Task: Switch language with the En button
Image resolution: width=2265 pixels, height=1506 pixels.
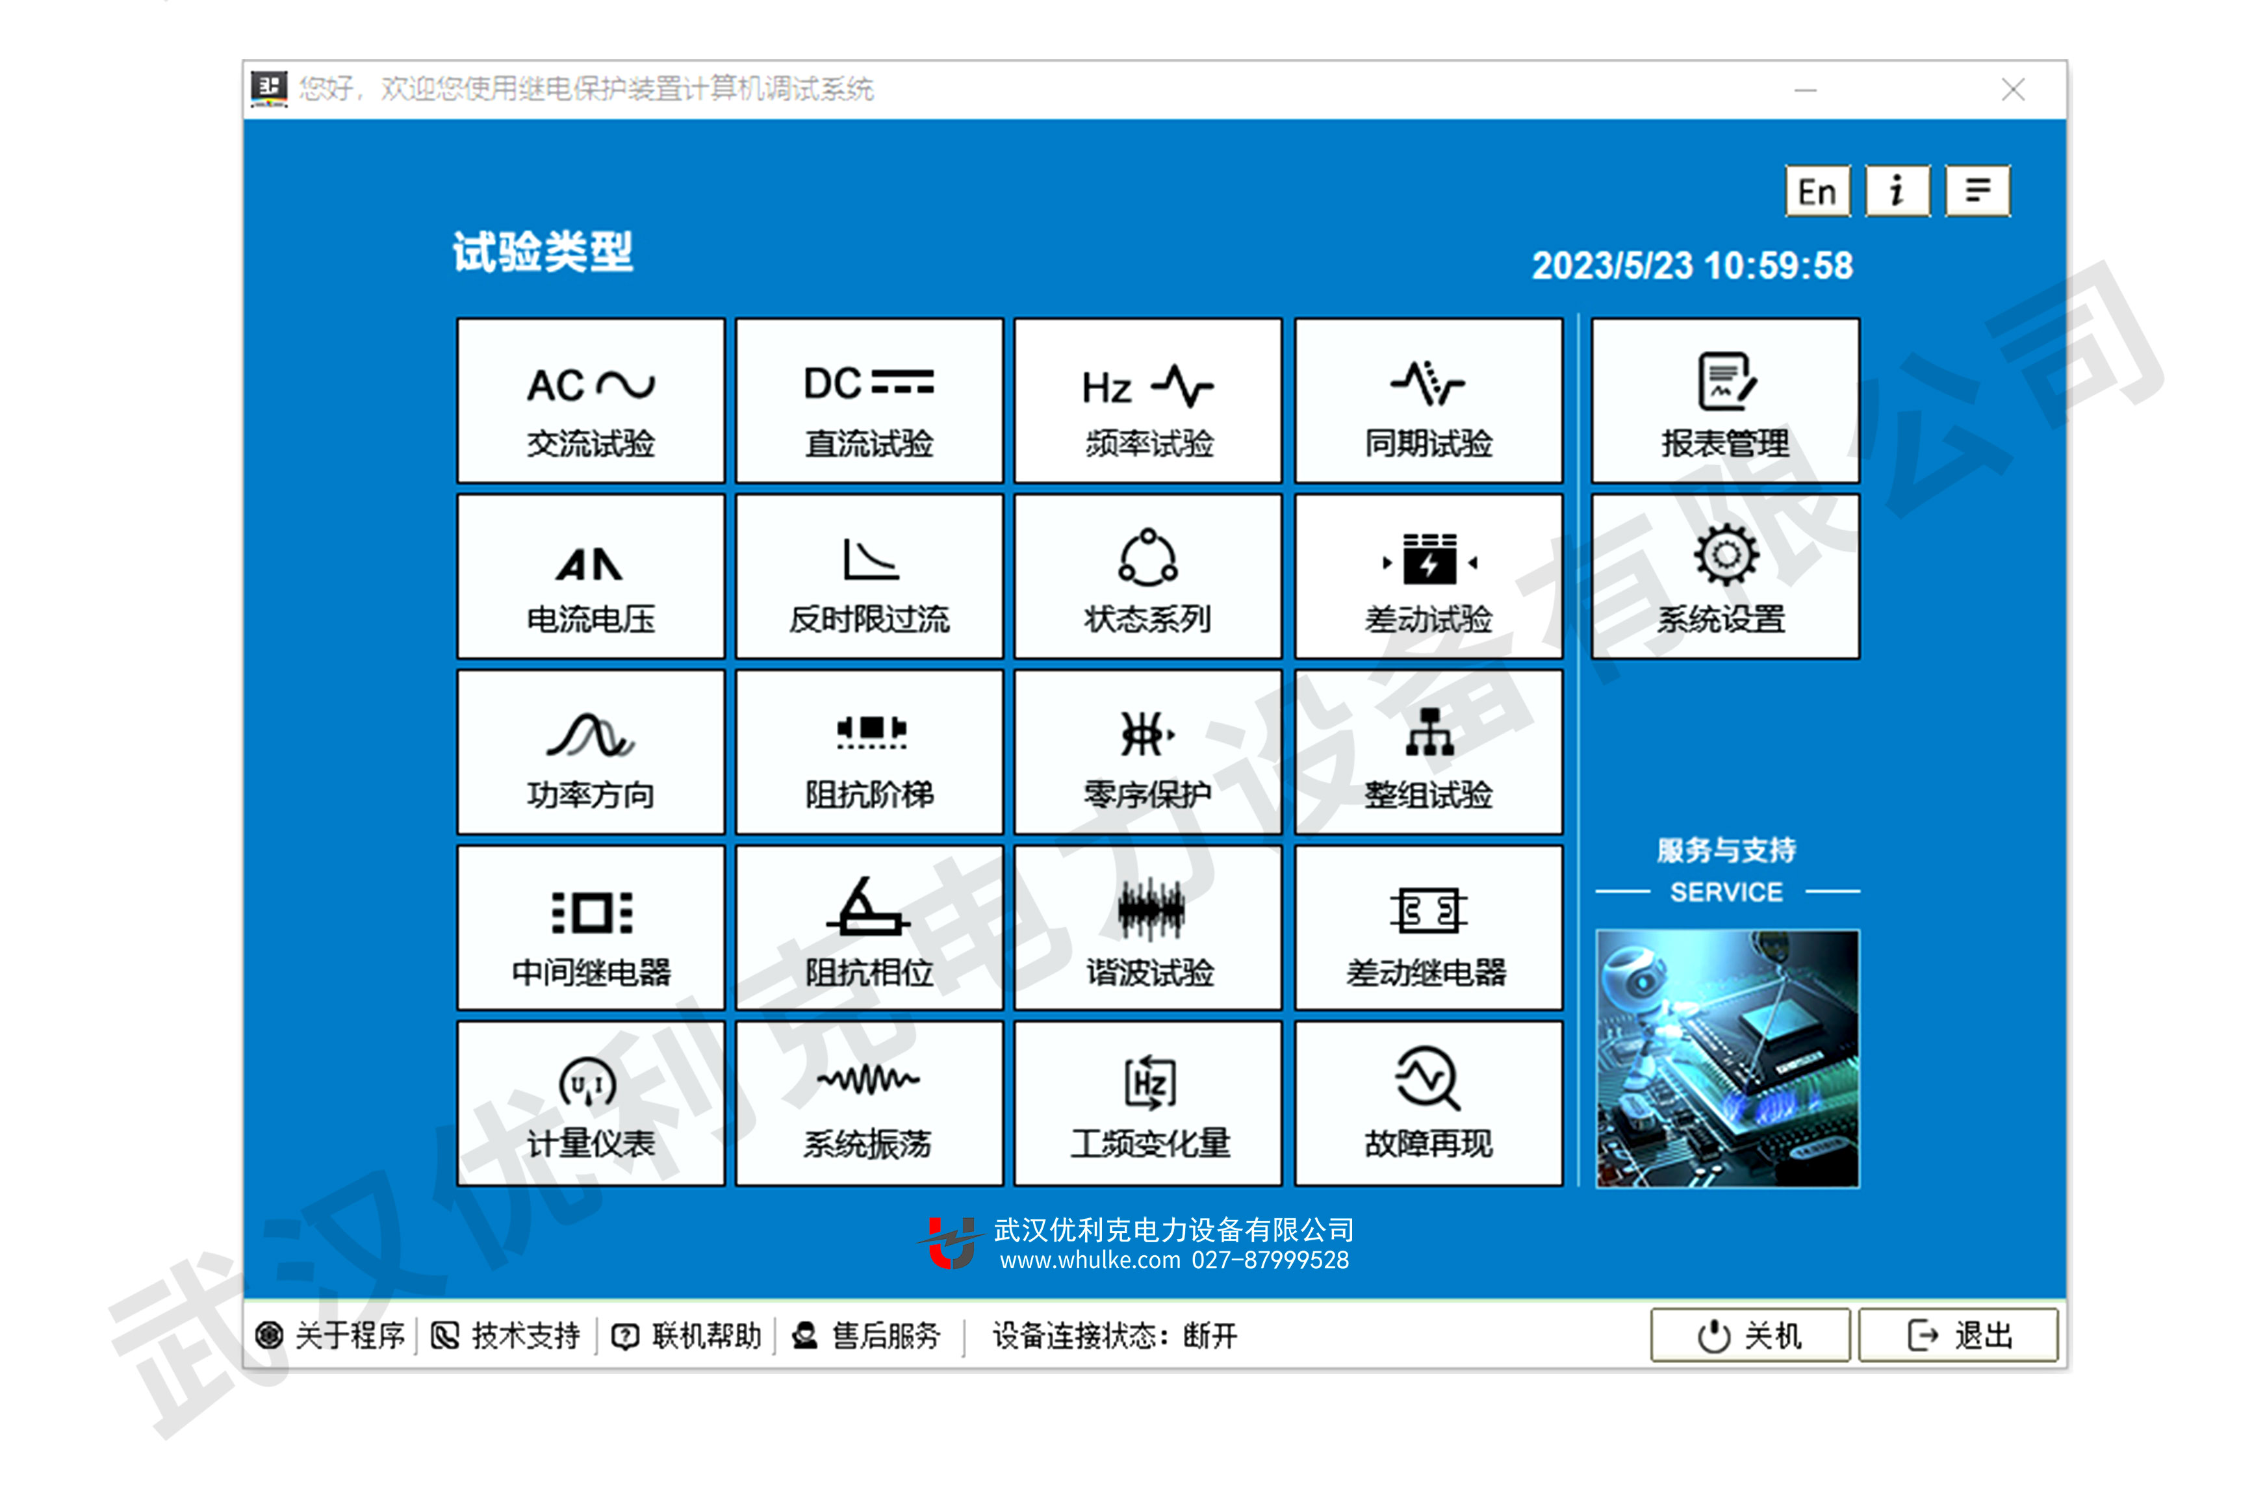Action: coord(1817,191)
